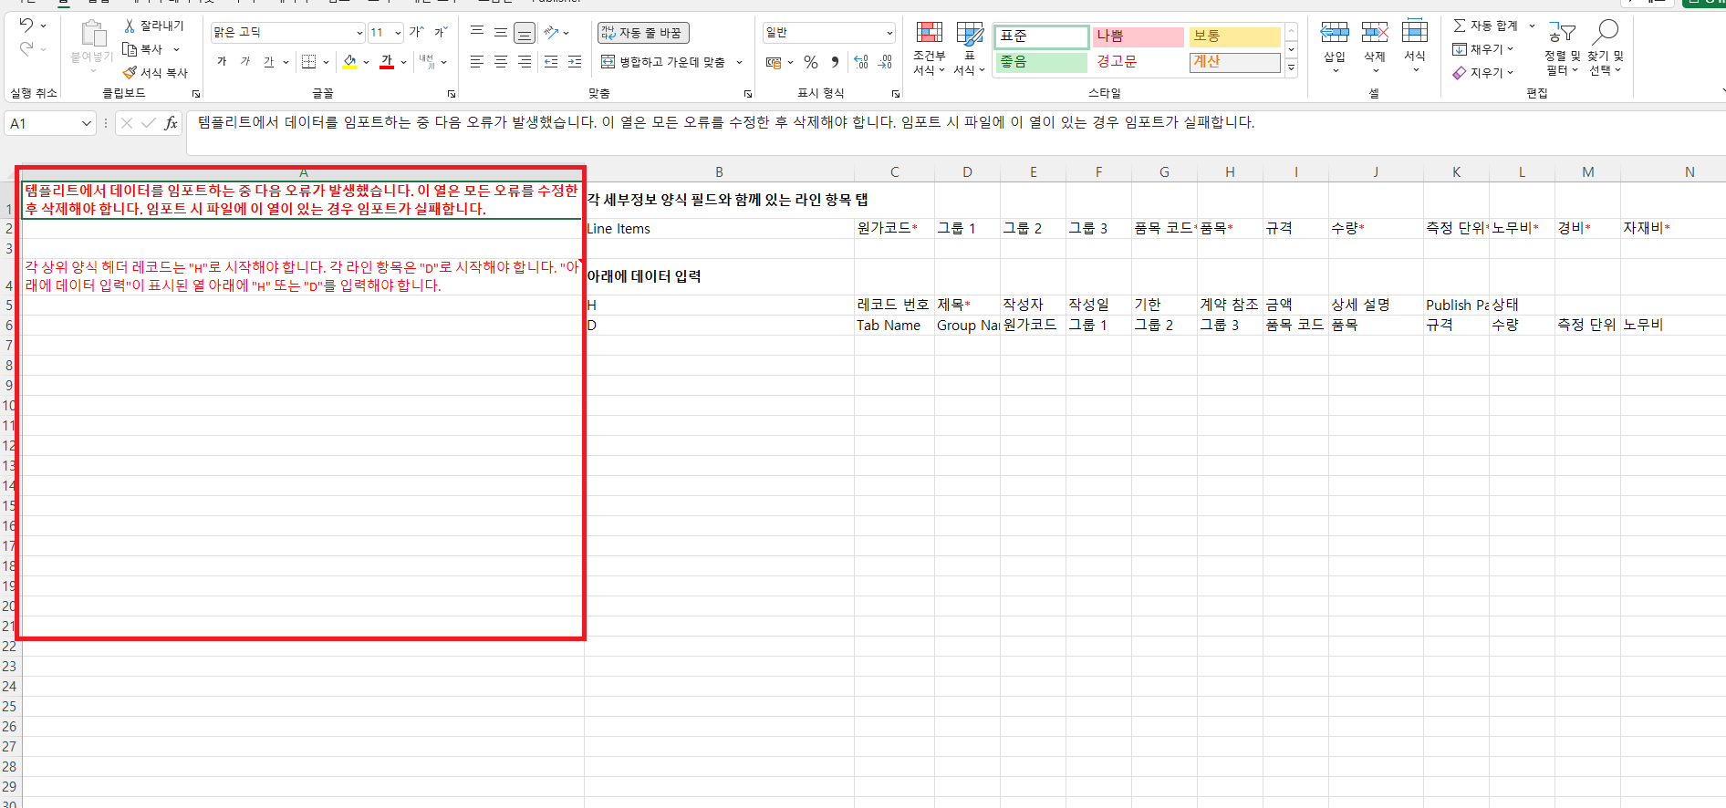Expand the Name Box dropdown arrow
1726x808 pixels.
86,123
